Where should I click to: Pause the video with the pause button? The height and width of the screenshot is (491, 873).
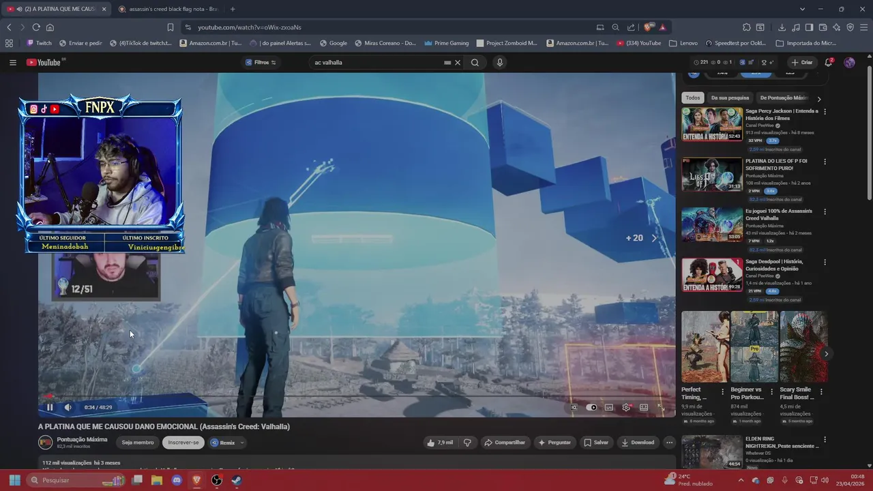tap(50, 407)
